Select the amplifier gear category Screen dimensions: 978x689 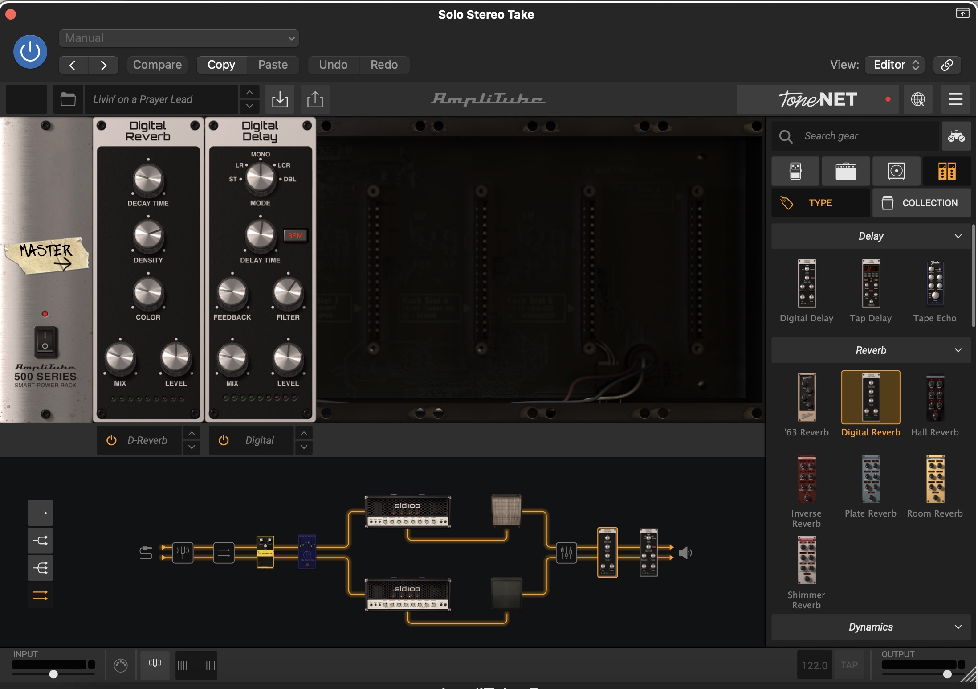point(846,171)
